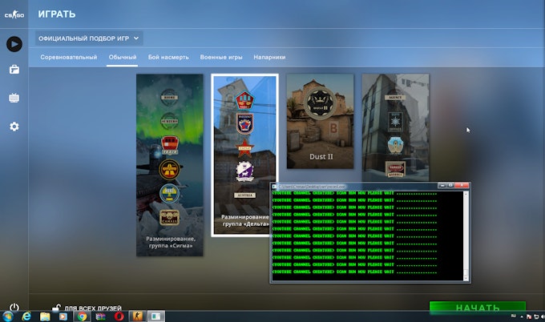
Task: Open the Windows Start menu
Action: [8, 316]
